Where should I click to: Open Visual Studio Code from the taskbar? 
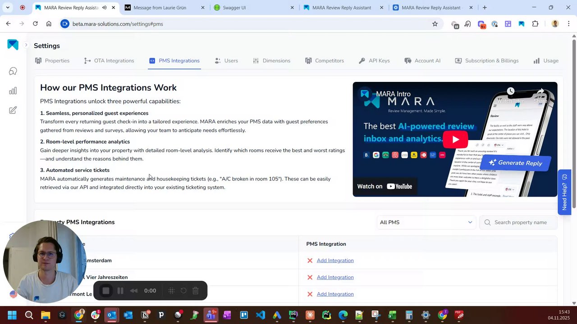tap(260, 315)
